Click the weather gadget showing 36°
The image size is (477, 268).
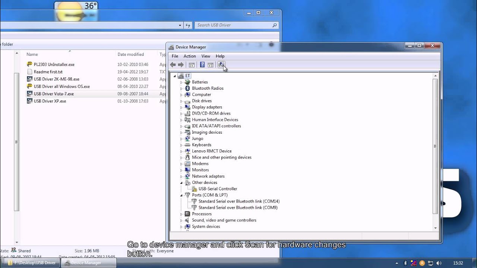tap(76, 11)
